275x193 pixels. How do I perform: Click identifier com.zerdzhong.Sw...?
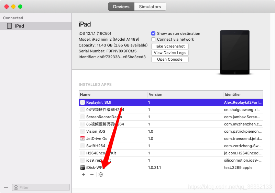coord(243,146)
